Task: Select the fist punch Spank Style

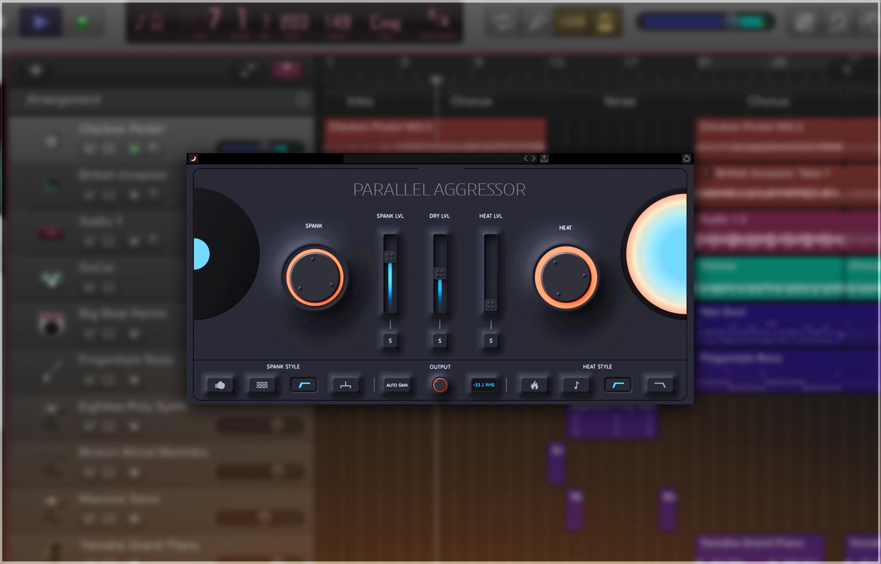Action: pyautogui.click(x=220, y=385)
